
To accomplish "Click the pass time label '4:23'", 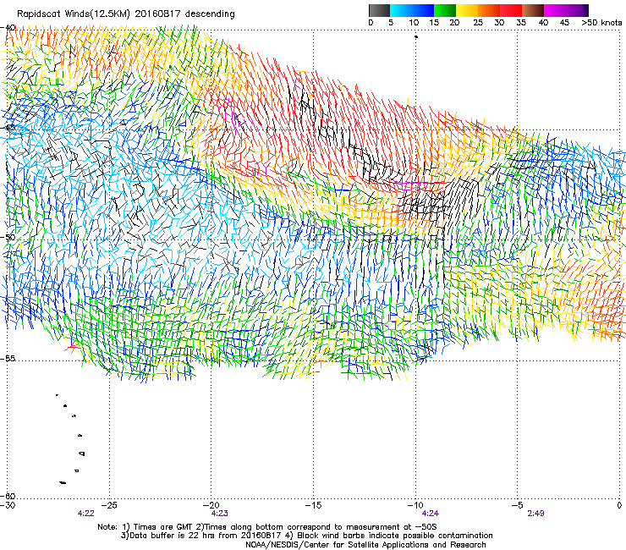I will (220, 514).
